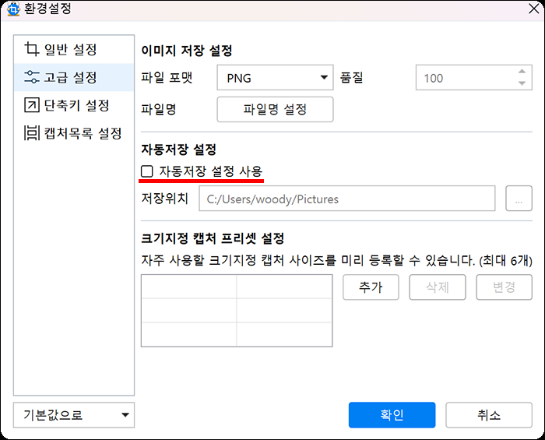Enable the 자동저장 설정 사용 checkbox

146,171
